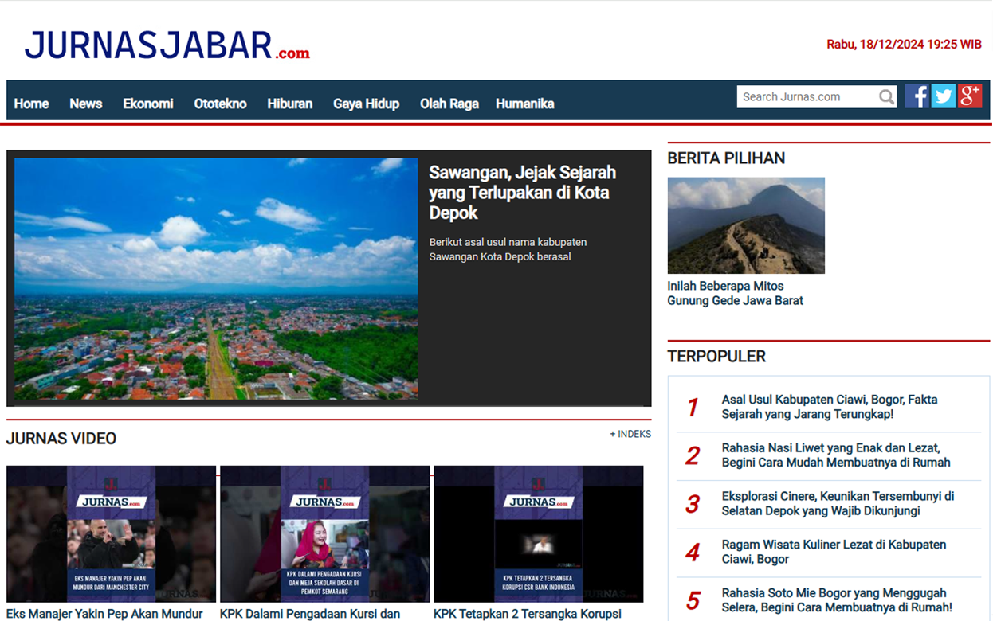This screenshot has height=621, width=997.
Task: Open the Twitter social icon
Action: 943,96
